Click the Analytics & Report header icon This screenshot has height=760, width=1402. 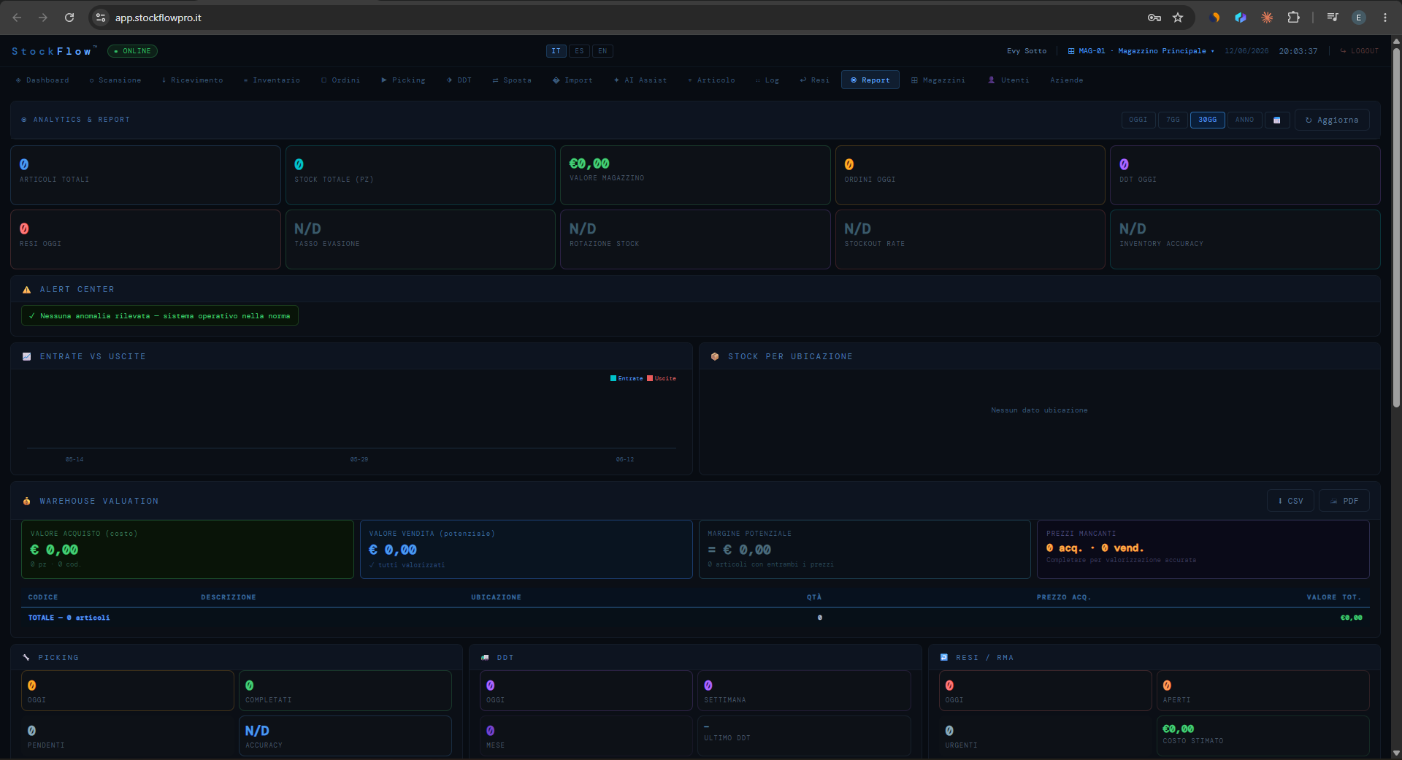(x=24, y=120)
